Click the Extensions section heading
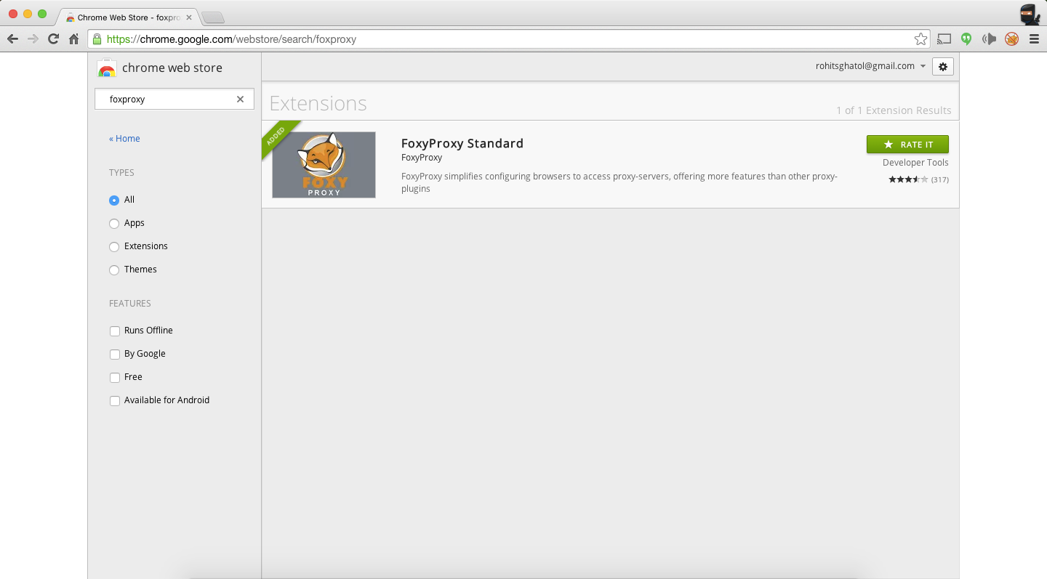 (x=318, y=103)
